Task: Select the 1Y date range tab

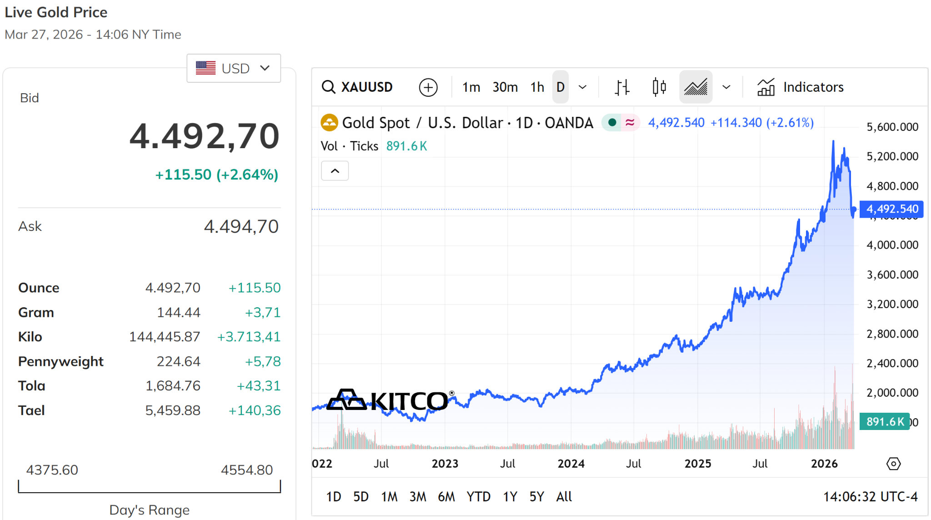Action: (x=510, y=496)
